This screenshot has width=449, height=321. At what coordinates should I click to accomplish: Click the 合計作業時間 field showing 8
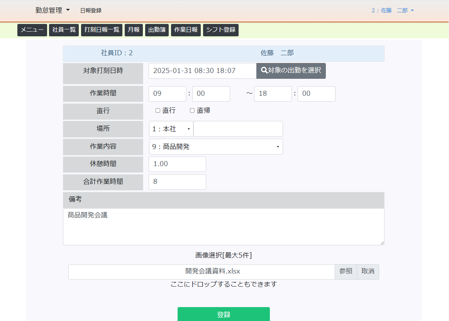(x=177, y=182)
